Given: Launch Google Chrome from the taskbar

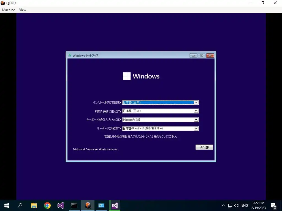Looking at the screenshot, I should pyautogui.click(x=47, y=206).
